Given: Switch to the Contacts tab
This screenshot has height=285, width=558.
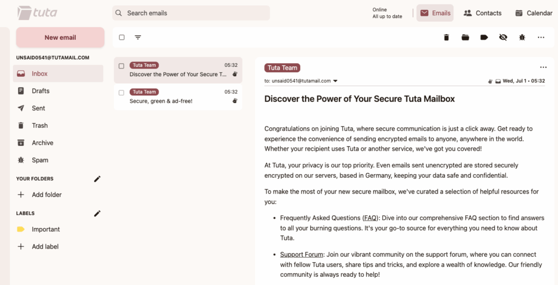Looking at the screenshot, I should [483, 13].
